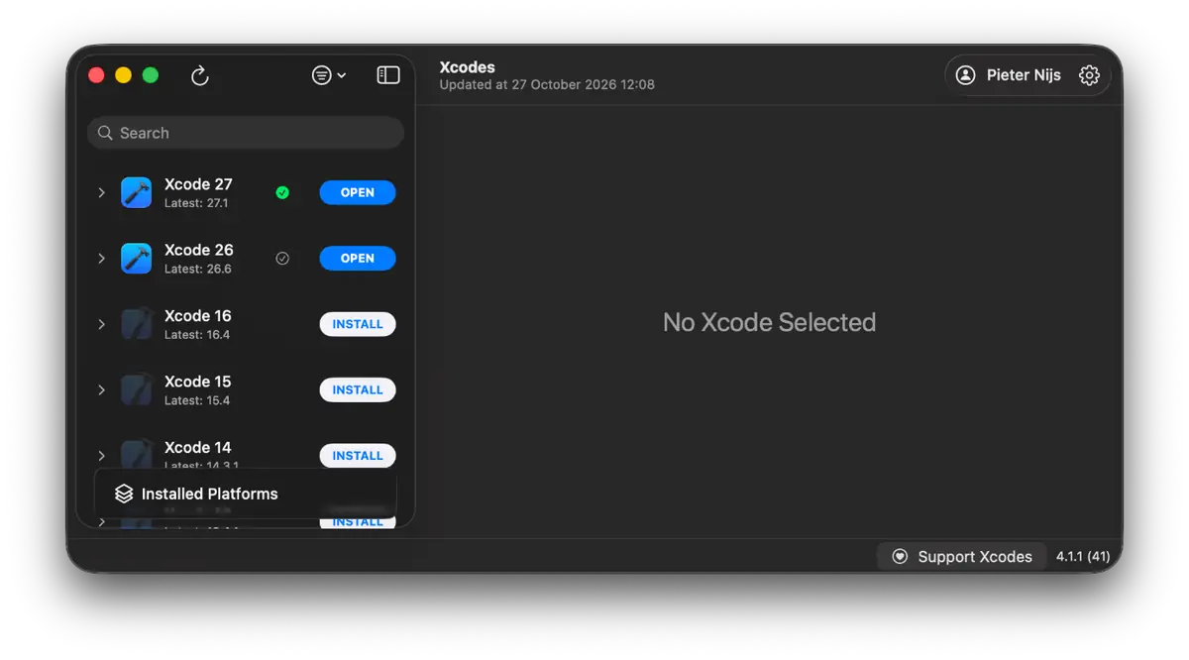The image size is (1189, 660).
Task: Open Xcode 26 with the OPEN button
Action: click(x=358, y=258)
